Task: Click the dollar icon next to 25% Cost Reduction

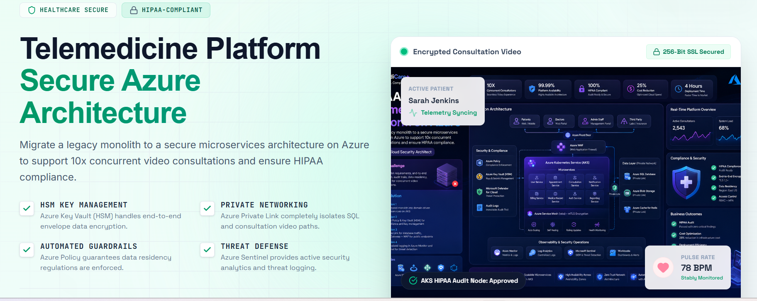Action: (x=630, y=89)
